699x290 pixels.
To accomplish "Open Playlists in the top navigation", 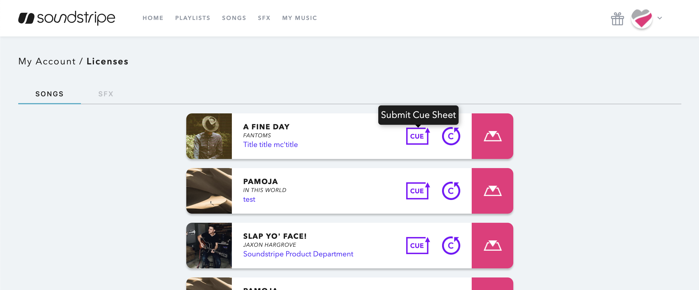I will pos(193,18).
